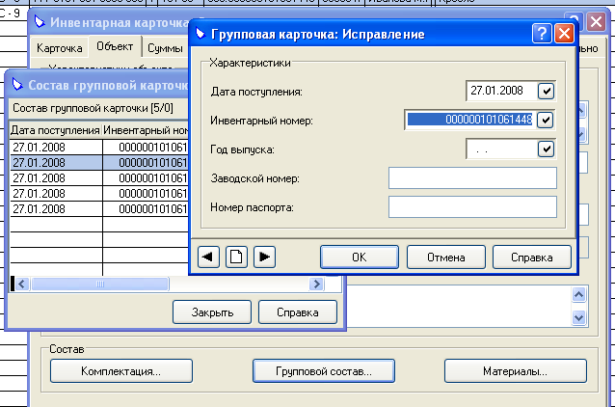Click into the Заводской номер field

pos(472,178)
